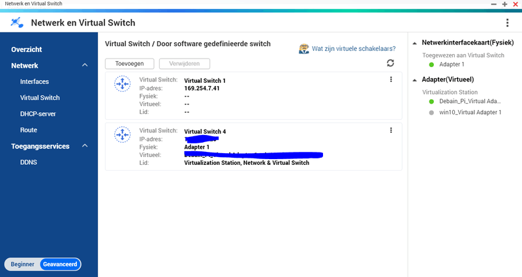Click the Verwijderen button
Screen dimensions: 522x277
pos(185,63)
